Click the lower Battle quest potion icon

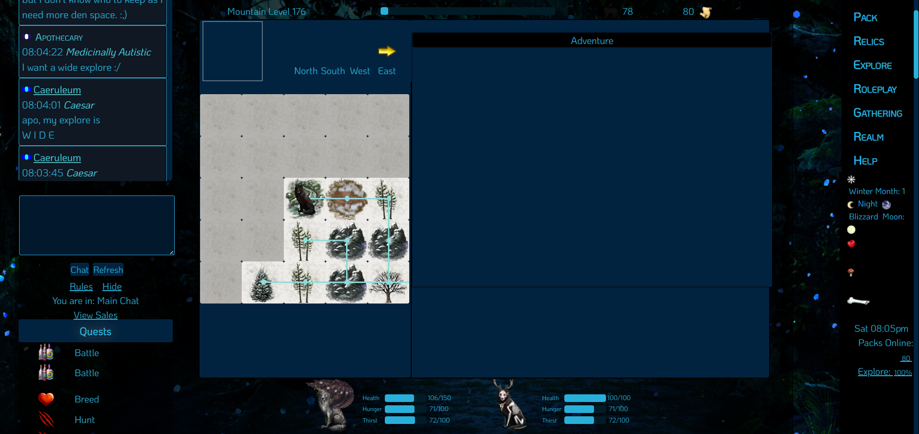[46, 372]
